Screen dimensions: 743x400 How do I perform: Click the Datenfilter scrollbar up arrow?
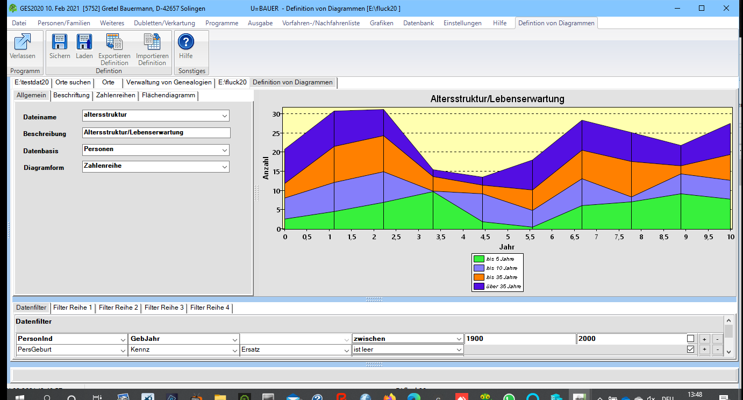[x=728, y=320]
